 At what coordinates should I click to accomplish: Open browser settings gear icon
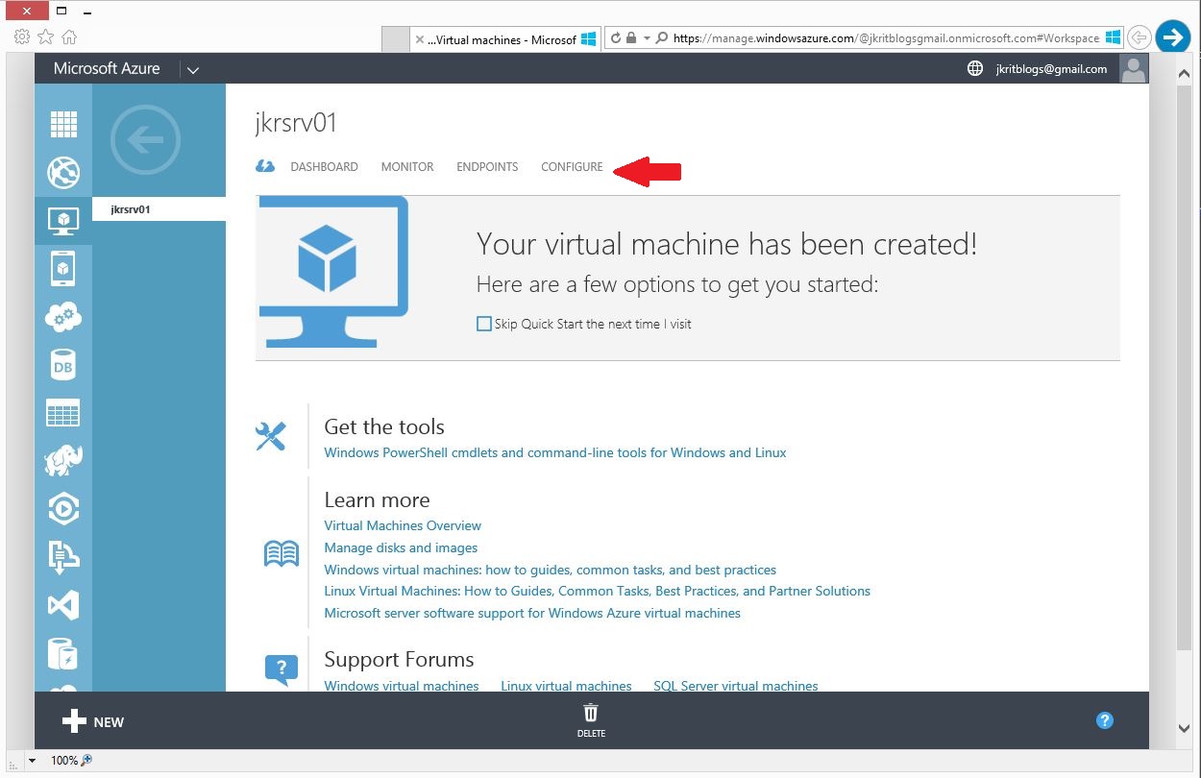[x=22, y=37]
